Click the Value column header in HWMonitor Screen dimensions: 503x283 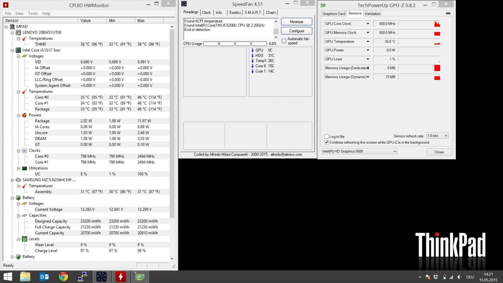92,20
